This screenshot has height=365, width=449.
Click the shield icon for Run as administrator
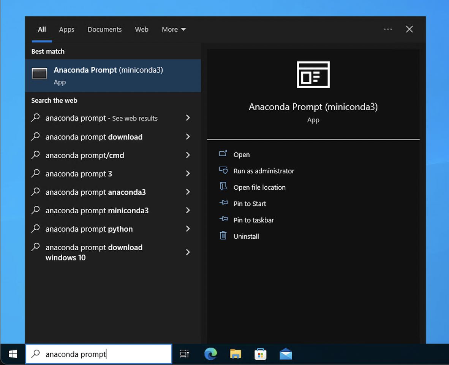pyautogui.click(x=223, y=170)
